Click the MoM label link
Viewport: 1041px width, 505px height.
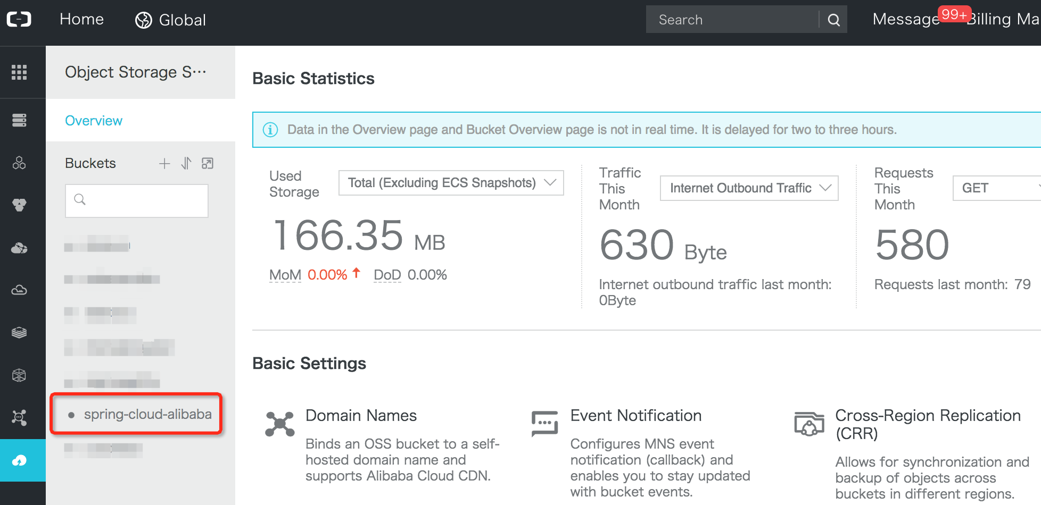(285, 275)
